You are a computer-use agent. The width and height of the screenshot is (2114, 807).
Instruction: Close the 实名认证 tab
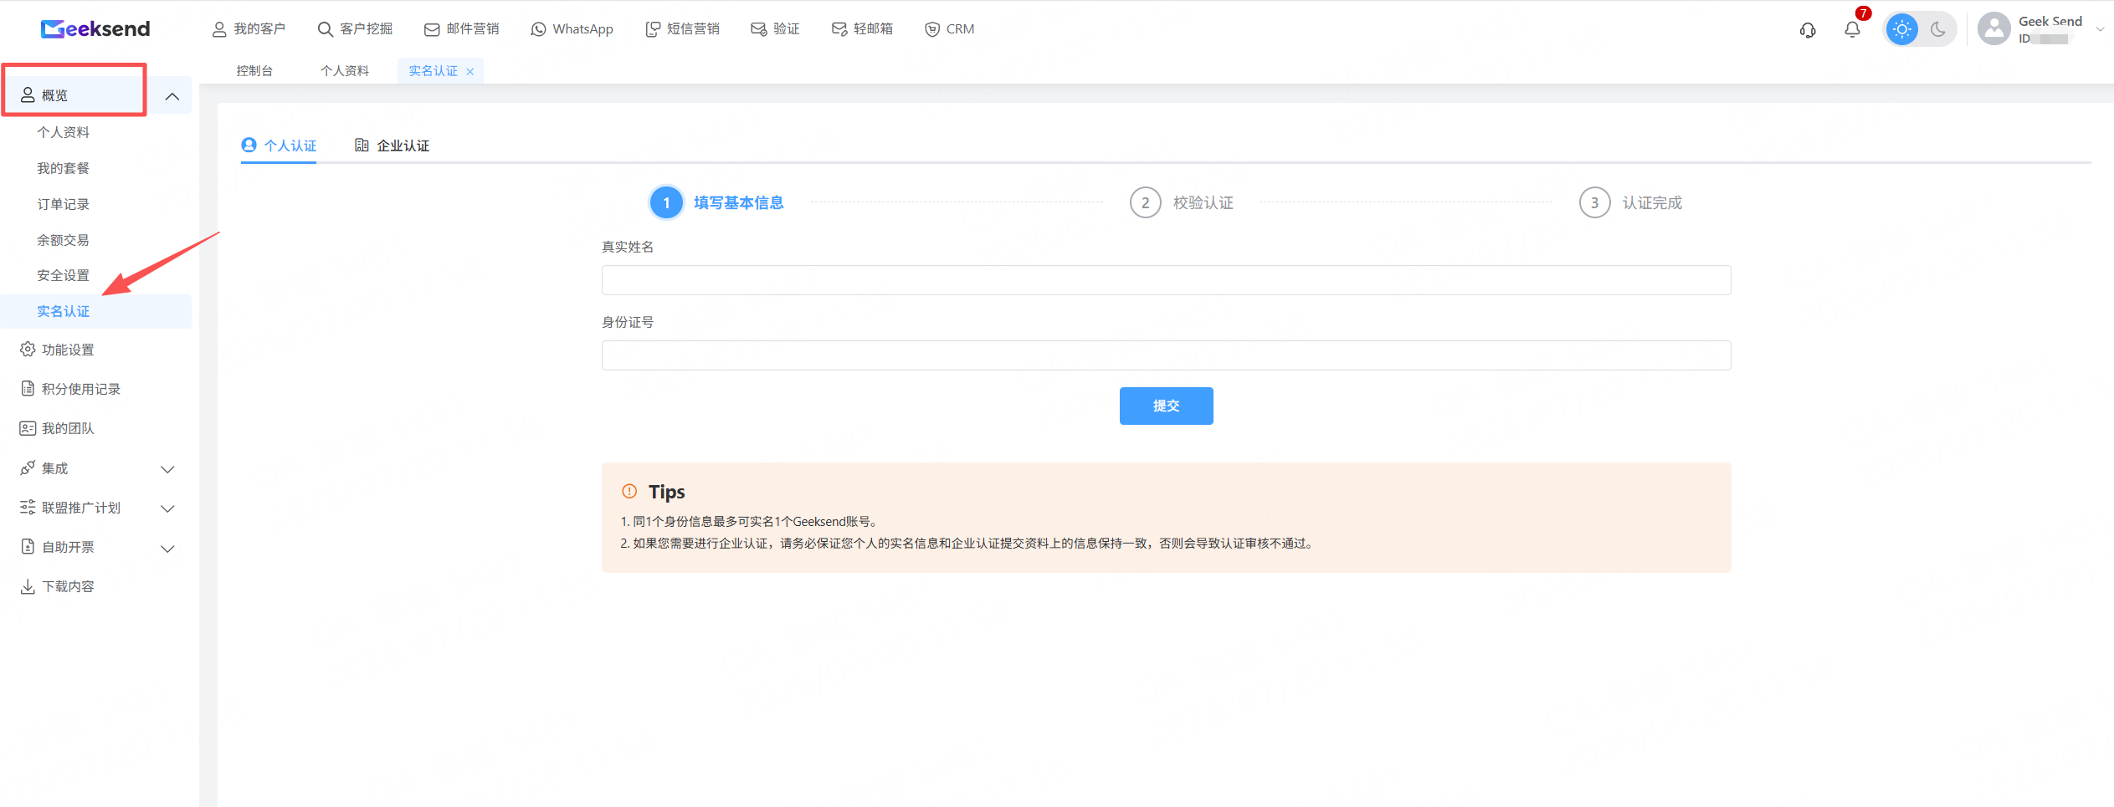[x=470, y=72]
